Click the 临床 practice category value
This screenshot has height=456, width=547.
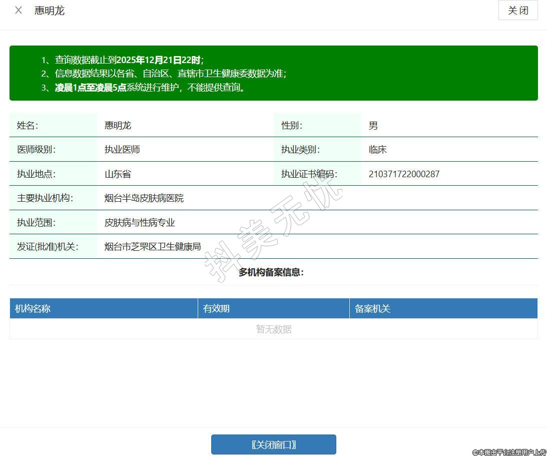pyautogui.click(x=378, y=149)
